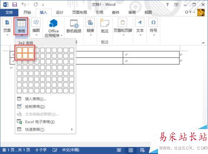Click language 中文(中国) in status bar
The width and height of the screenshot is (208, 154).
pos(71,150)
